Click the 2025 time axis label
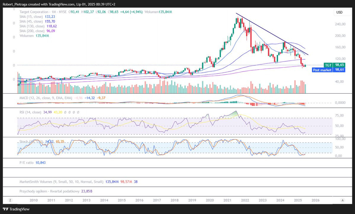 [x=298, y=200]
